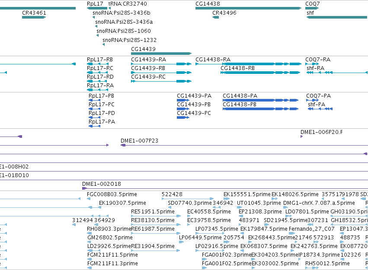Screen dimensions: 368x270
Task: Click EST EK155551.5prime
Action: (x=247, y=194)
